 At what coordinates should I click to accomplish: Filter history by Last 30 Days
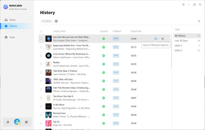click(x=187, y=41)
